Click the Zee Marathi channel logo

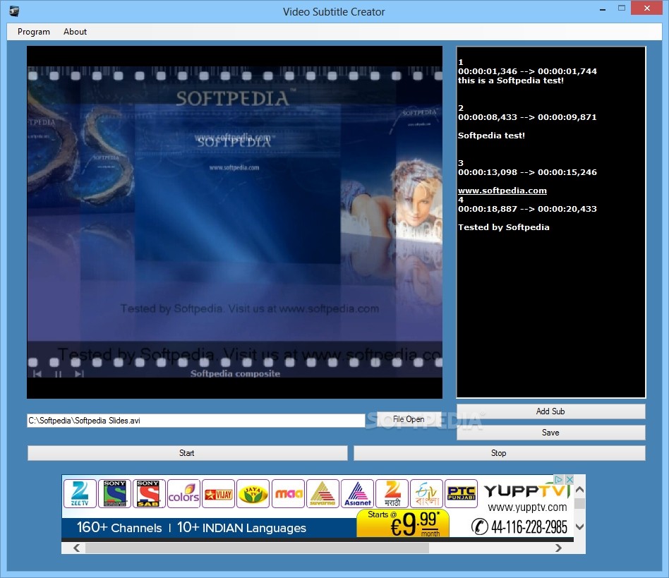(x=392, y=493)
